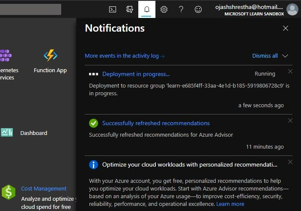Click '11 minutes ago' timestamp
Screen dimensions: 301x211
click(265, 147)
